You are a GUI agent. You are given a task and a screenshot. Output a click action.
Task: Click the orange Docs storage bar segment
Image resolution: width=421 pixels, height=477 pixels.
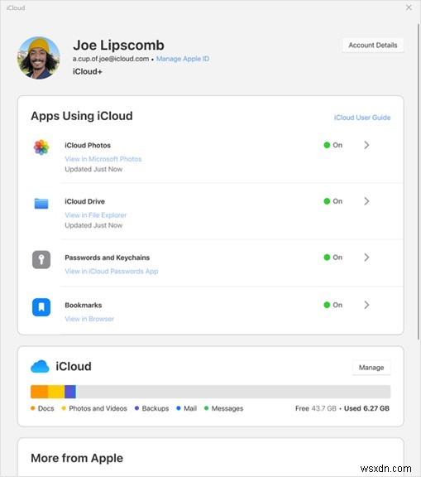(x=39, y=392)
